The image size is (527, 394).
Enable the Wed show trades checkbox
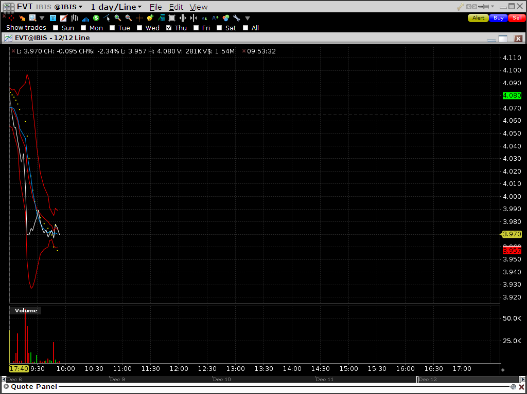click(x=139, y=28)
